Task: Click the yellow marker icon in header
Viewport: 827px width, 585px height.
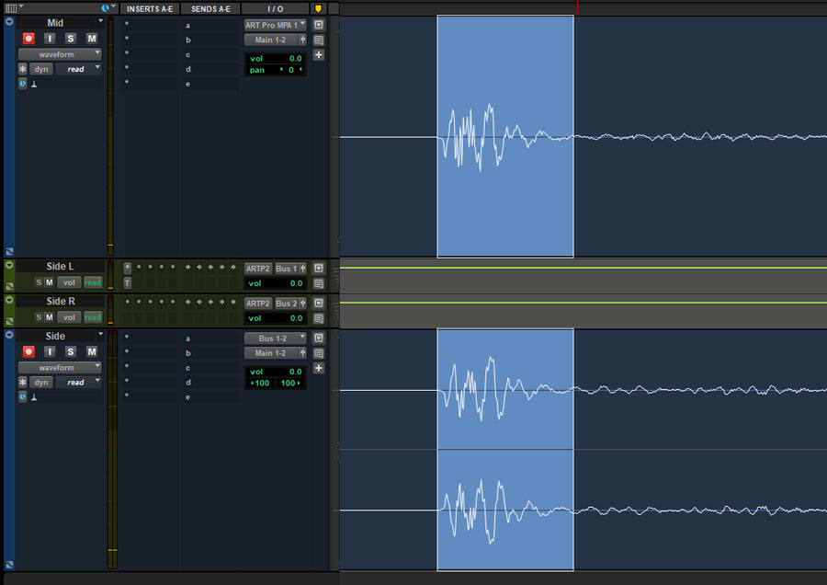Action: (x=318, y=9)
